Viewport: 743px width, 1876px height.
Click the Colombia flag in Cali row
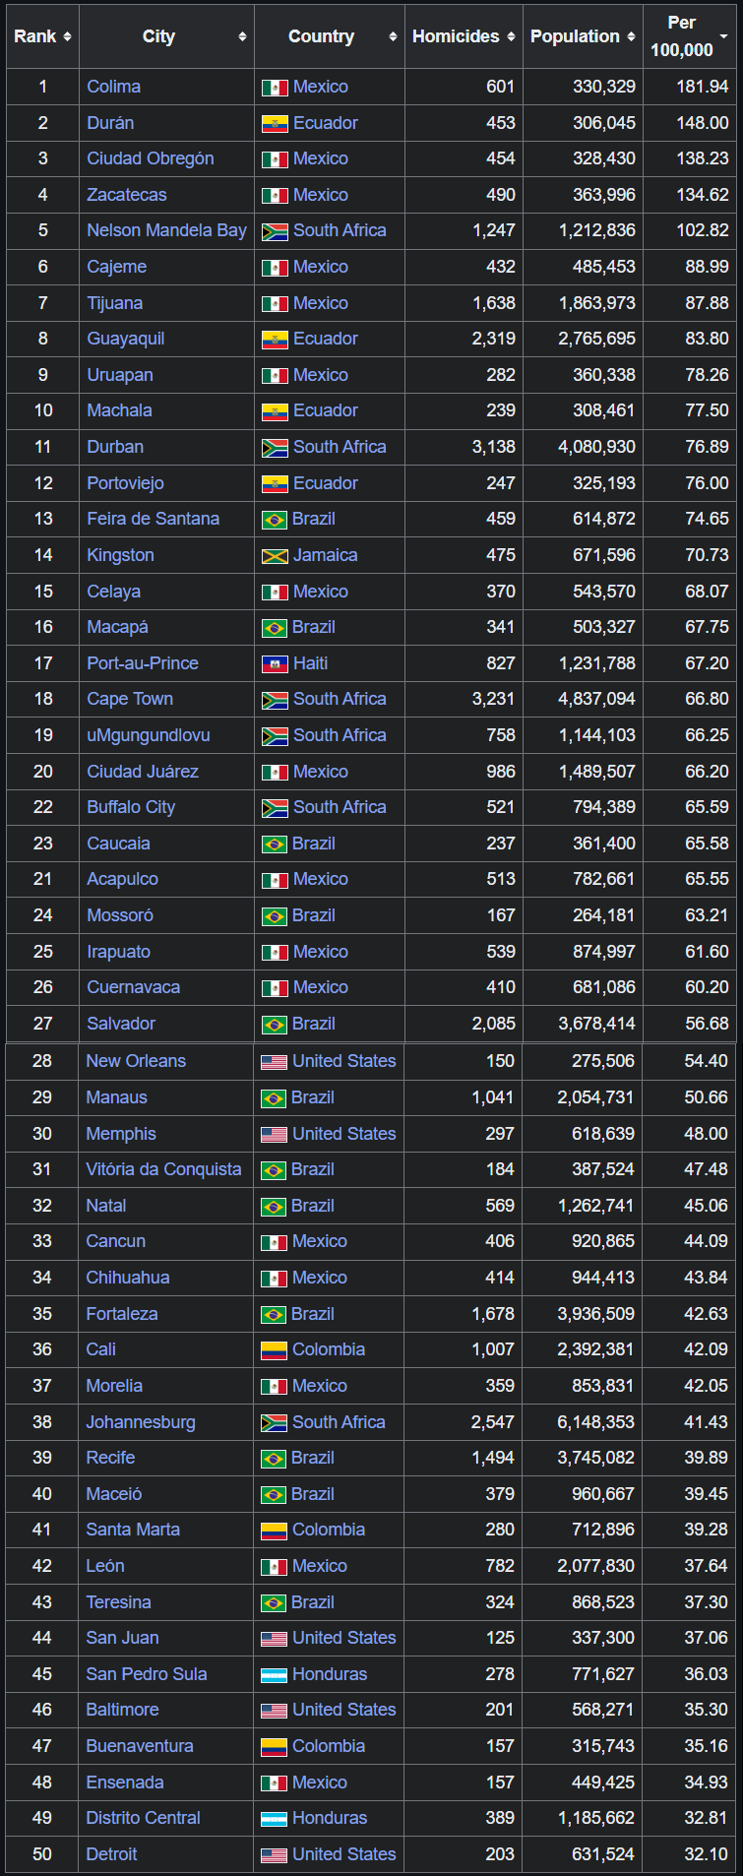pos(274,1350)
